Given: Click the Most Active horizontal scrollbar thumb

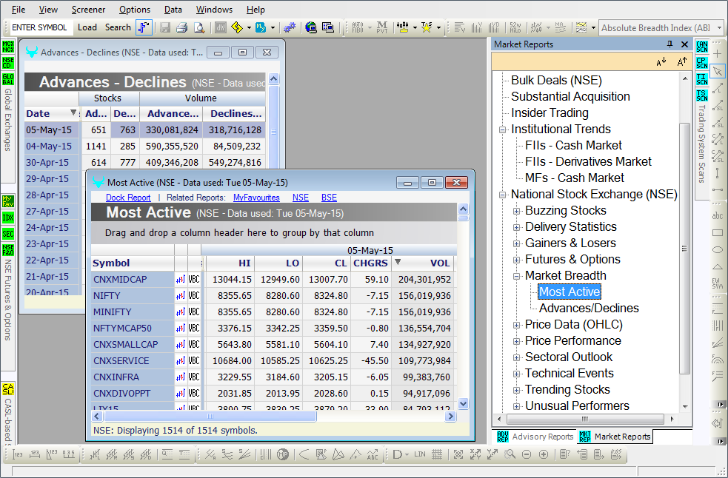Looking at the screenshot, I should point(210,417).
